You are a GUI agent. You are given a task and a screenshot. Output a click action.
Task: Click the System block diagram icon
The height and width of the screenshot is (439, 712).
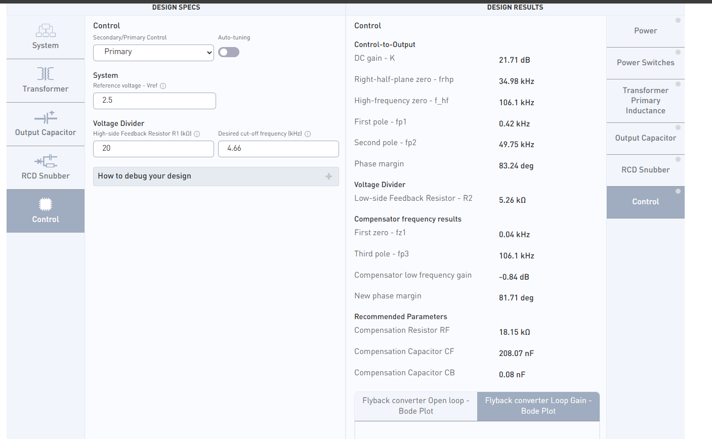(46, 30)
